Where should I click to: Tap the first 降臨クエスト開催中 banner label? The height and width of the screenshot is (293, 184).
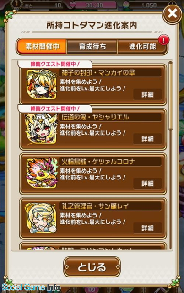(x=55, y=64)
